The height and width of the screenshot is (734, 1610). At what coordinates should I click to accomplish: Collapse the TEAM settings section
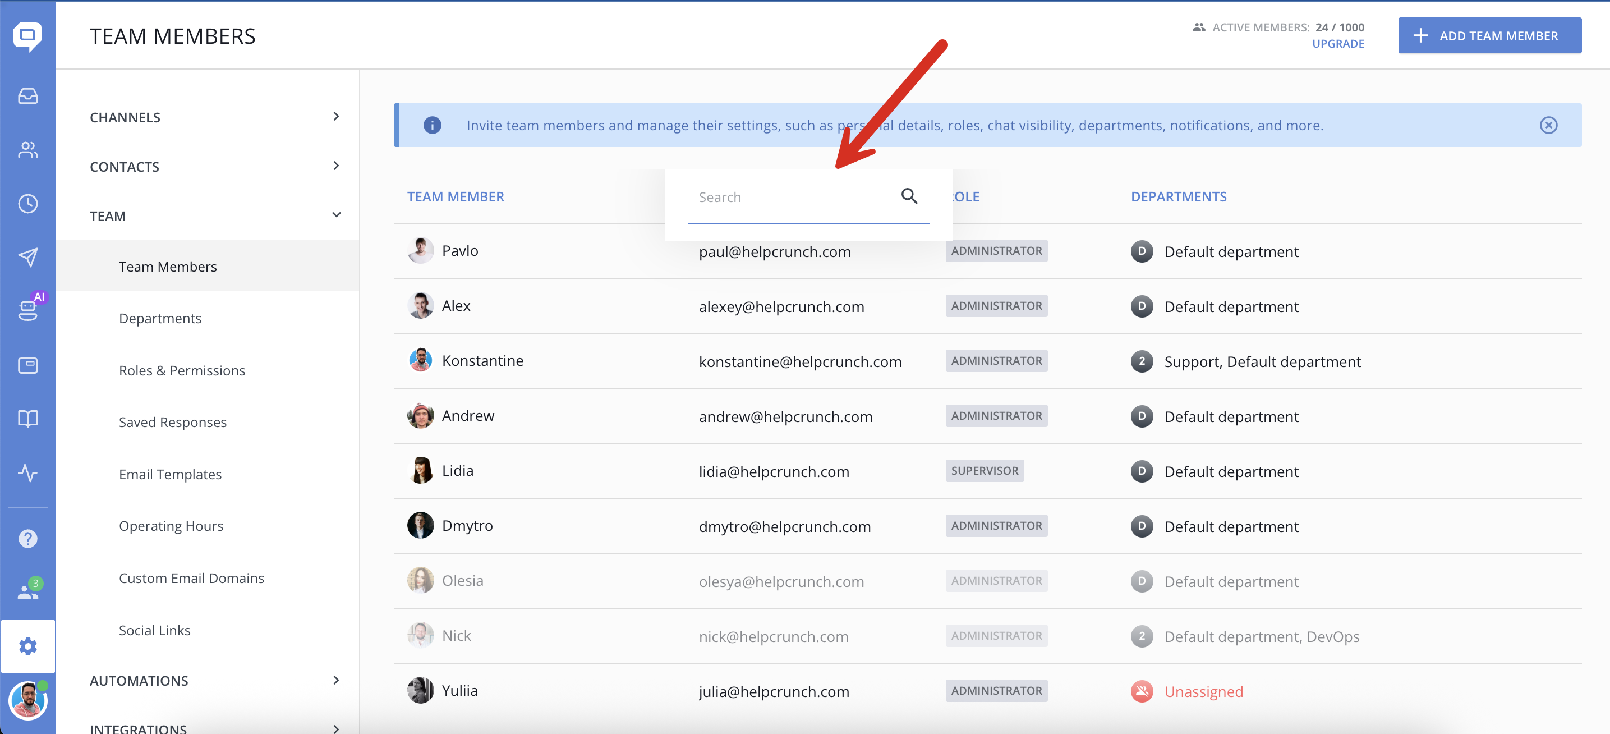coord(215,215)
